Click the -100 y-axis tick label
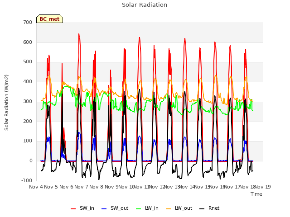290x217 pixels. coord(27,180)
